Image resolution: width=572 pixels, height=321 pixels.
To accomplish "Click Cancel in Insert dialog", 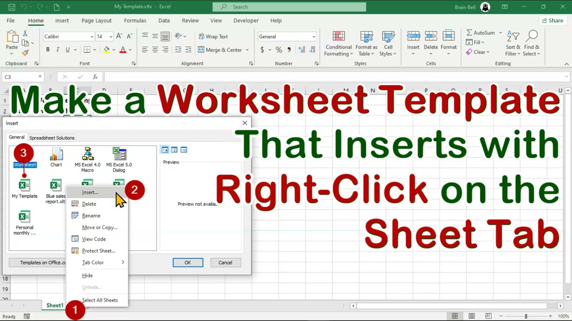I will point(225,263).
